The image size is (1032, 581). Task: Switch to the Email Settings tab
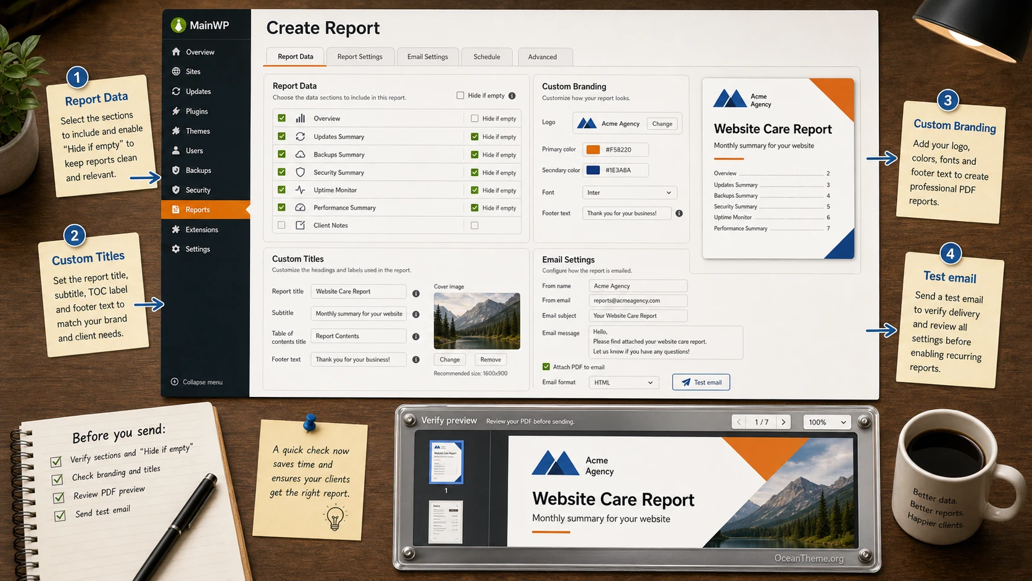coord(428,57)
